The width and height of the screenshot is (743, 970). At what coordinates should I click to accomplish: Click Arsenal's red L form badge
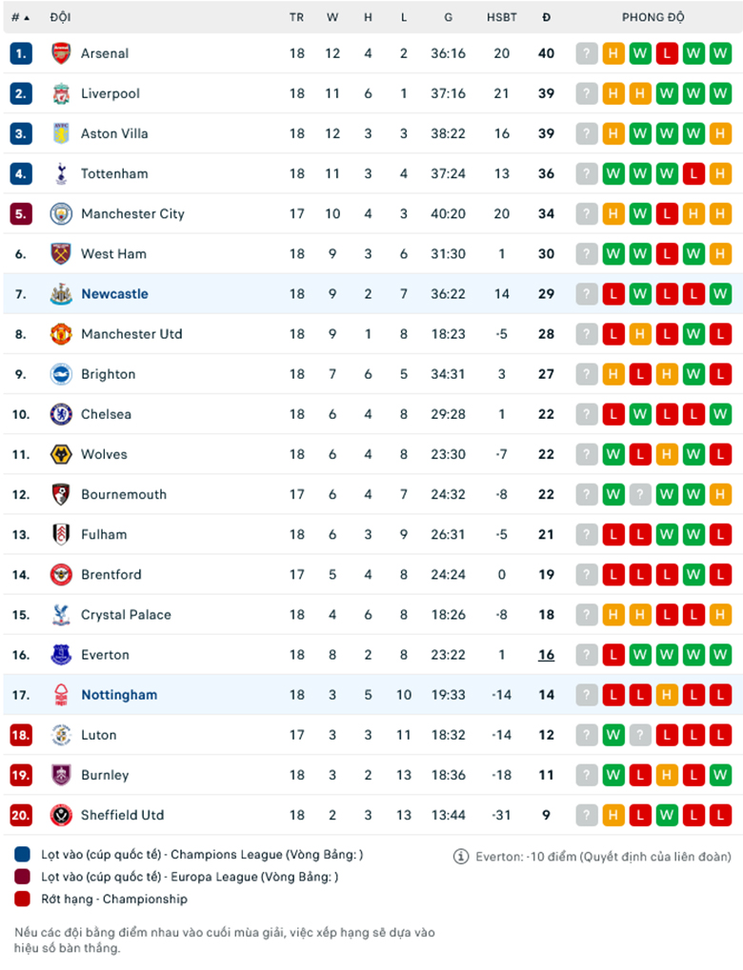pyautogui.click(x=667, y=53)
